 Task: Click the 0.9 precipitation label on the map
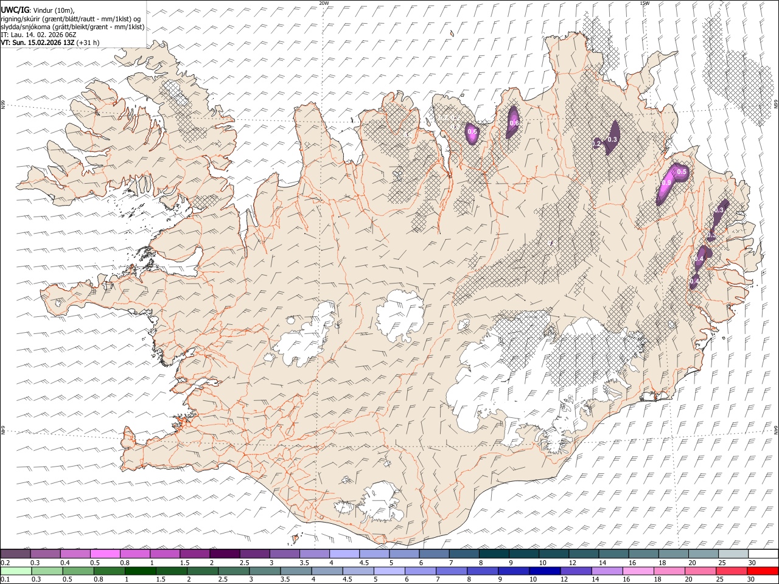point(666,182)
